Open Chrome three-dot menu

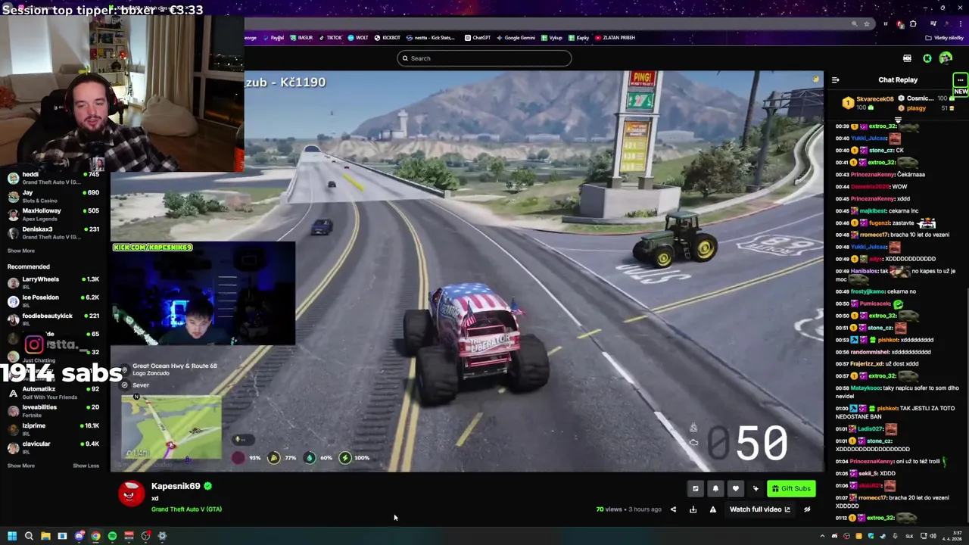(960, 24)
